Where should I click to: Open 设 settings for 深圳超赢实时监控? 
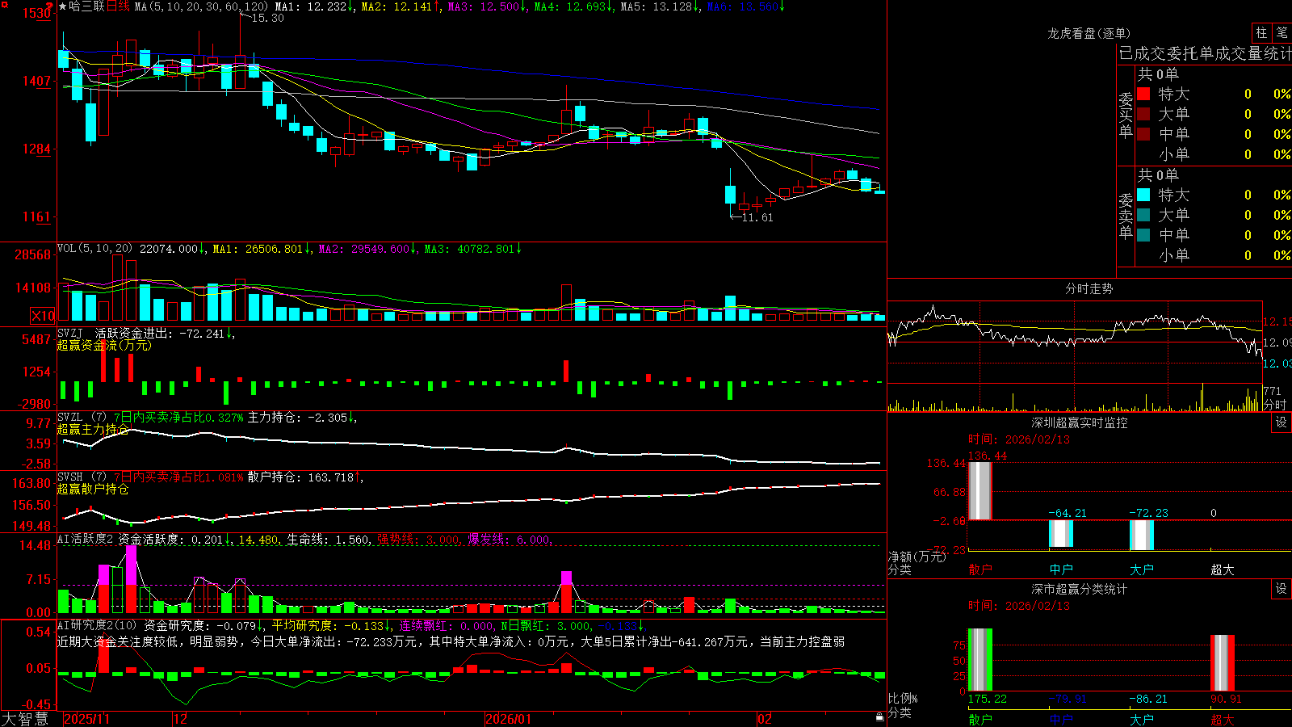point(1282,422)
